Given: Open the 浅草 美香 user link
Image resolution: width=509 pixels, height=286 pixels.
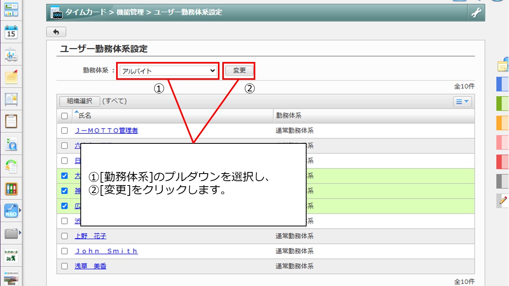Looking at the screenshot, I should pyautogui.click(x=91, y=266).
